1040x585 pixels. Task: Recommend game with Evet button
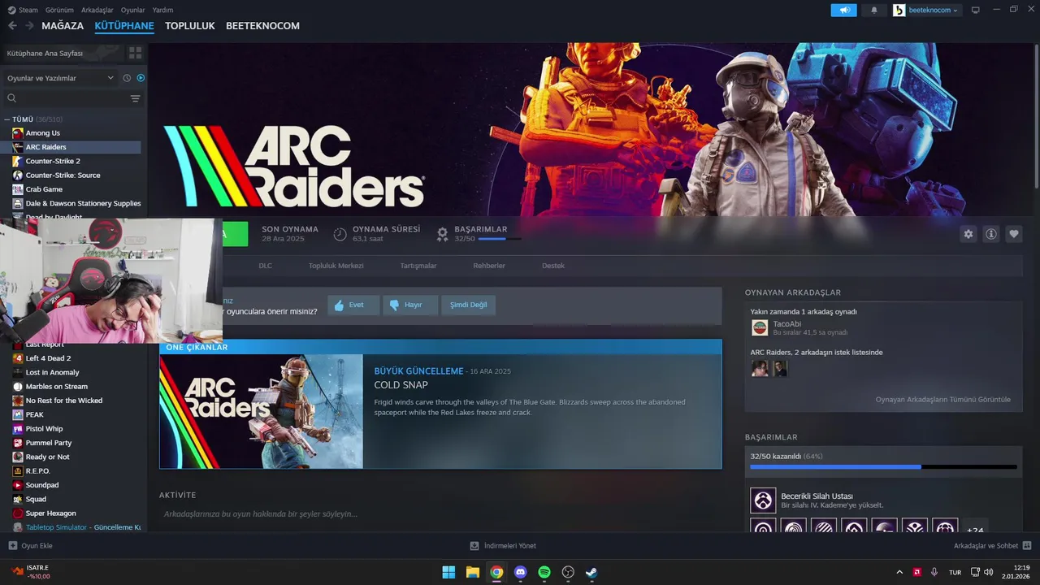[353, 305]
